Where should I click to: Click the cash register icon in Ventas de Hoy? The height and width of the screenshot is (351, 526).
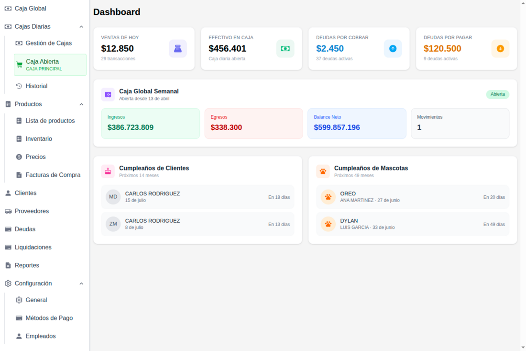click(177, 48)
